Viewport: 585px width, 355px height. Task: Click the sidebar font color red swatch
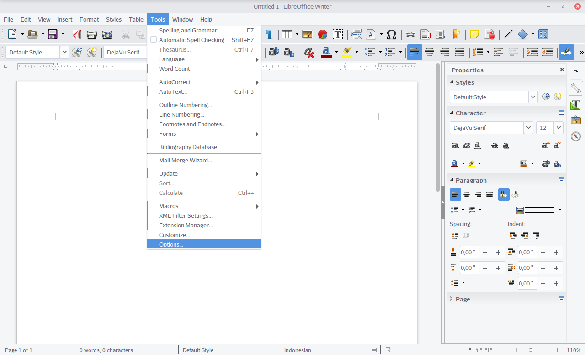(x=455, y=164)
